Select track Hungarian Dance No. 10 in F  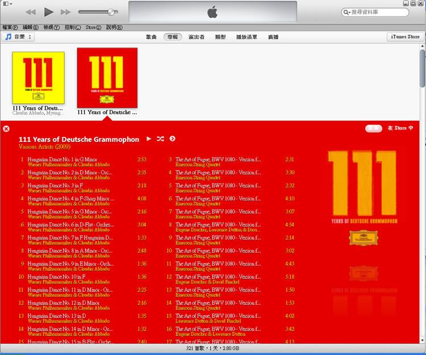pos(56,277)
